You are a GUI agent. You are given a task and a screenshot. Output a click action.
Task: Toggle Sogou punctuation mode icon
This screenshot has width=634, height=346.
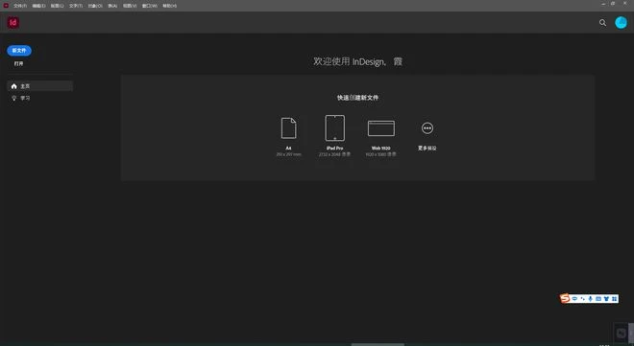tap(582, 299)
